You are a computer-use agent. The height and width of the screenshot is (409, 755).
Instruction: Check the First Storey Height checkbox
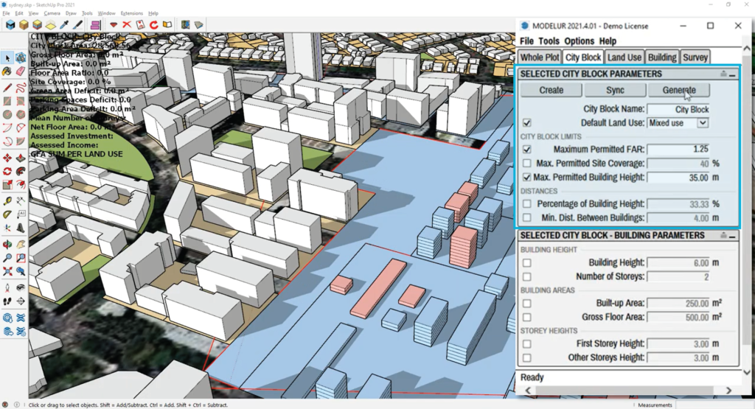pos(526,343)
